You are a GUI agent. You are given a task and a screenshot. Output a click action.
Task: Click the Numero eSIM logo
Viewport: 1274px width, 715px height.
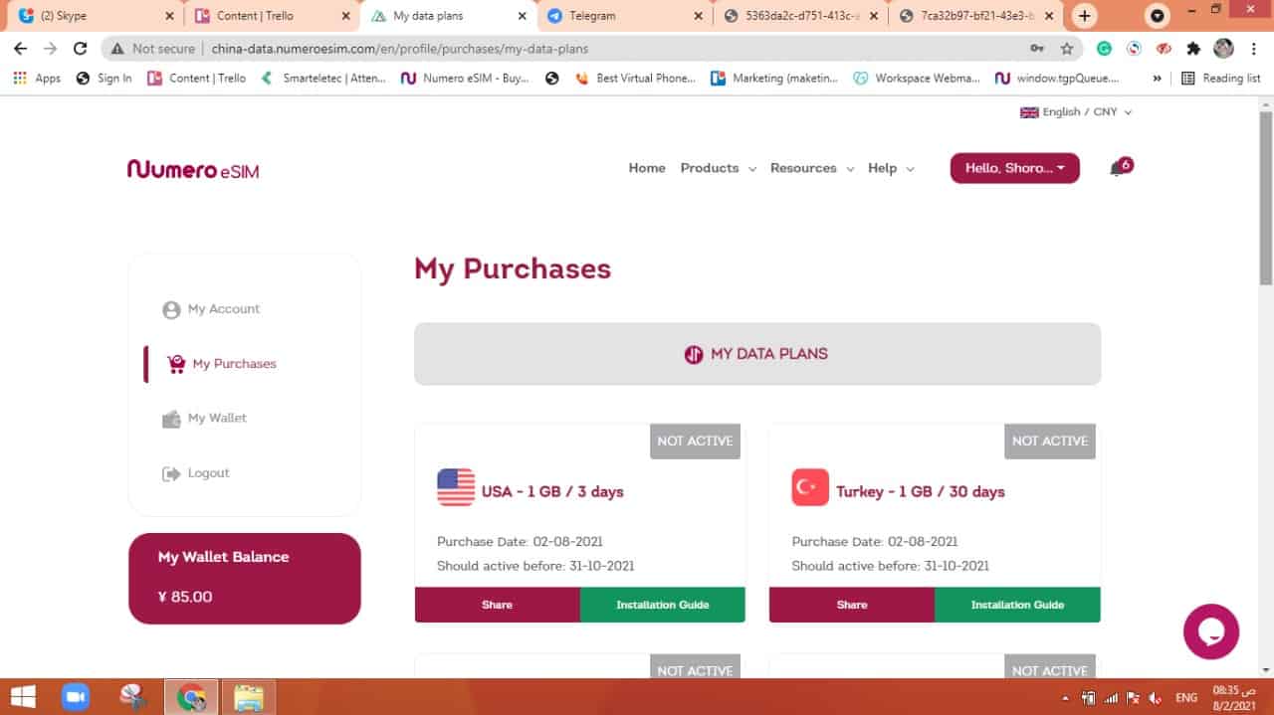pos(193,170)
